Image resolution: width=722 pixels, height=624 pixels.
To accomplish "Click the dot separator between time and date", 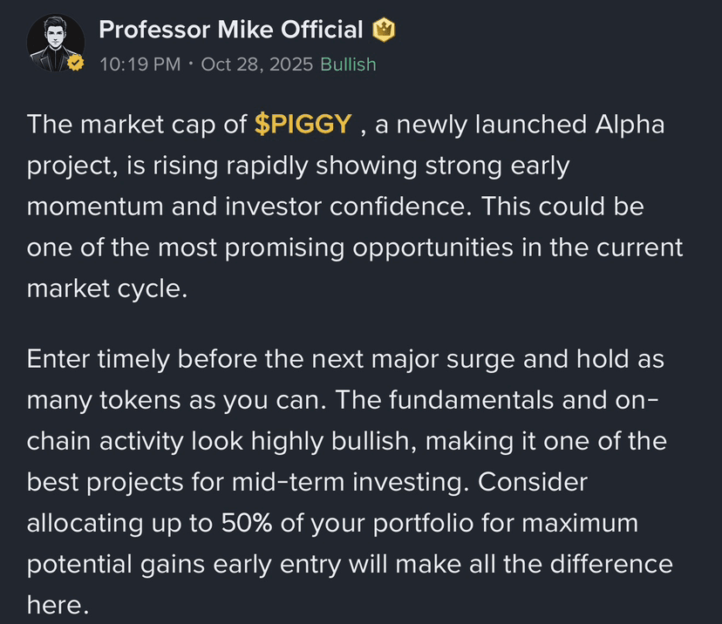I will [191, 64].
